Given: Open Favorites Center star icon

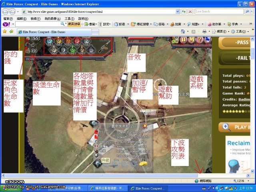Looking at the screenshot, I should tap(5, 31).
